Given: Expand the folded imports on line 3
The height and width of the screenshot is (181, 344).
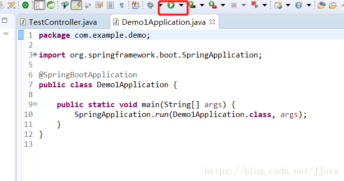Looking at the screenshot, I should 35,54.
